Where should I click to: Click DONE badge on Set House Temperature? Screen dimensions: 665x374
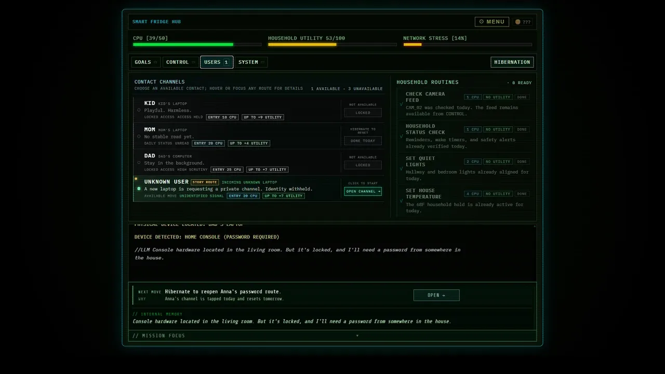(x=522, y=194)
